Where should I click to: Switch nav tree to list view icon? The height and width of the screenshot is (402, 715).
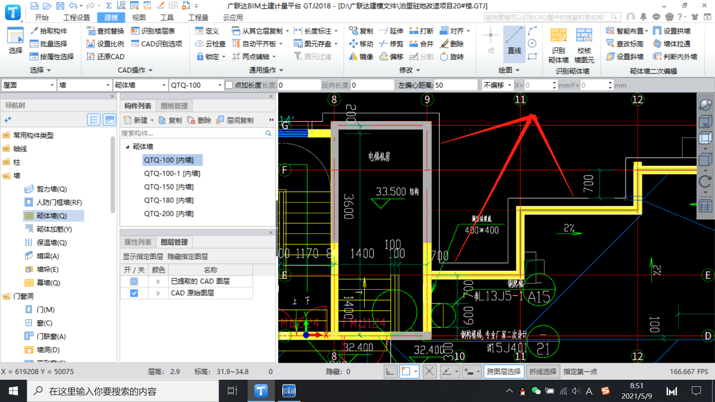point(93,120)
